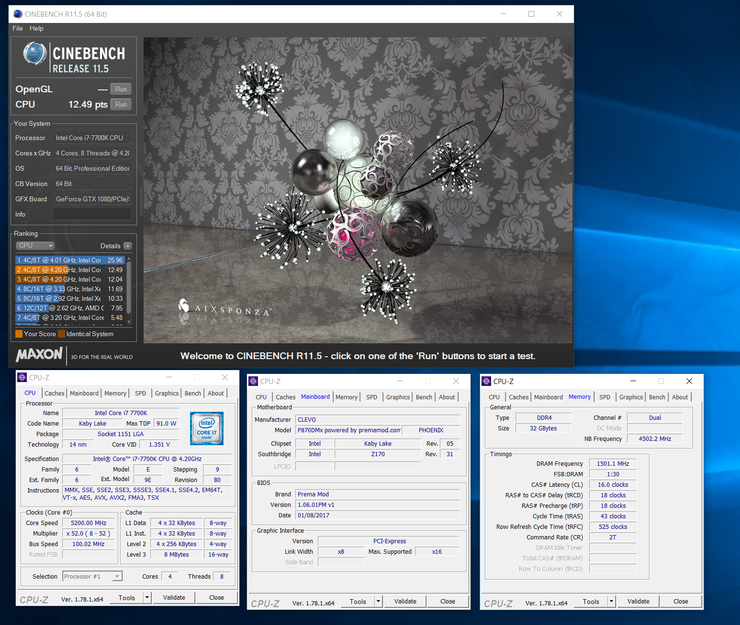Run the OpenGL benchmark
The height and width of the screenshot is (625, 740).
(x=121, y=89)
